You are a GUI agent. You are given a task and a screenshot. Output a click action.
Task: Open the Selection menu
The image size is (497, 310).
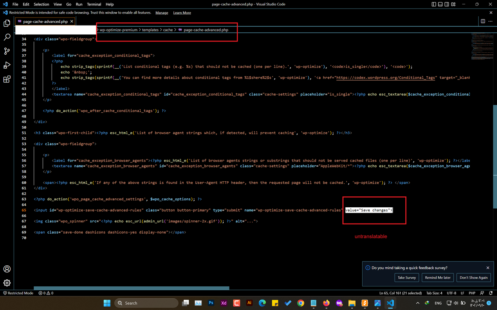point(41,4)
